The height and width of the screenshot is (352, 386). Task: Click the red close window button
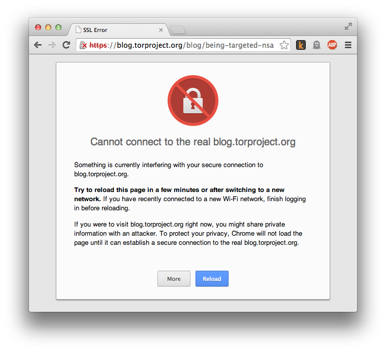[38, 27]
